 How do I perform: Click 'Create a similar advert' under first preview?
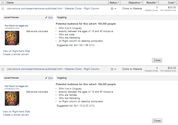16,54
